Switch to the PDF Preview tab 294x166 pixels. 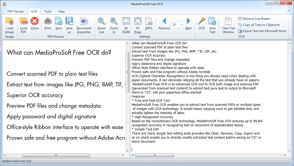coord(16,12)
